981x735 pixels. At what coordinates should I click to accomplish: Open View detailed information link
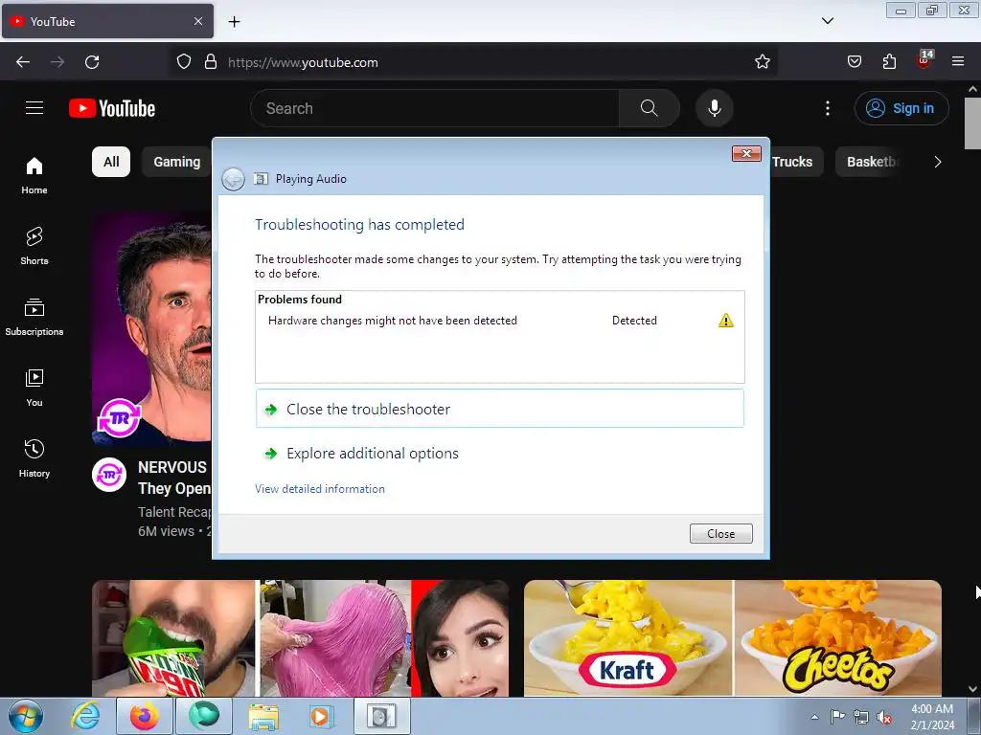click(320, 489)
